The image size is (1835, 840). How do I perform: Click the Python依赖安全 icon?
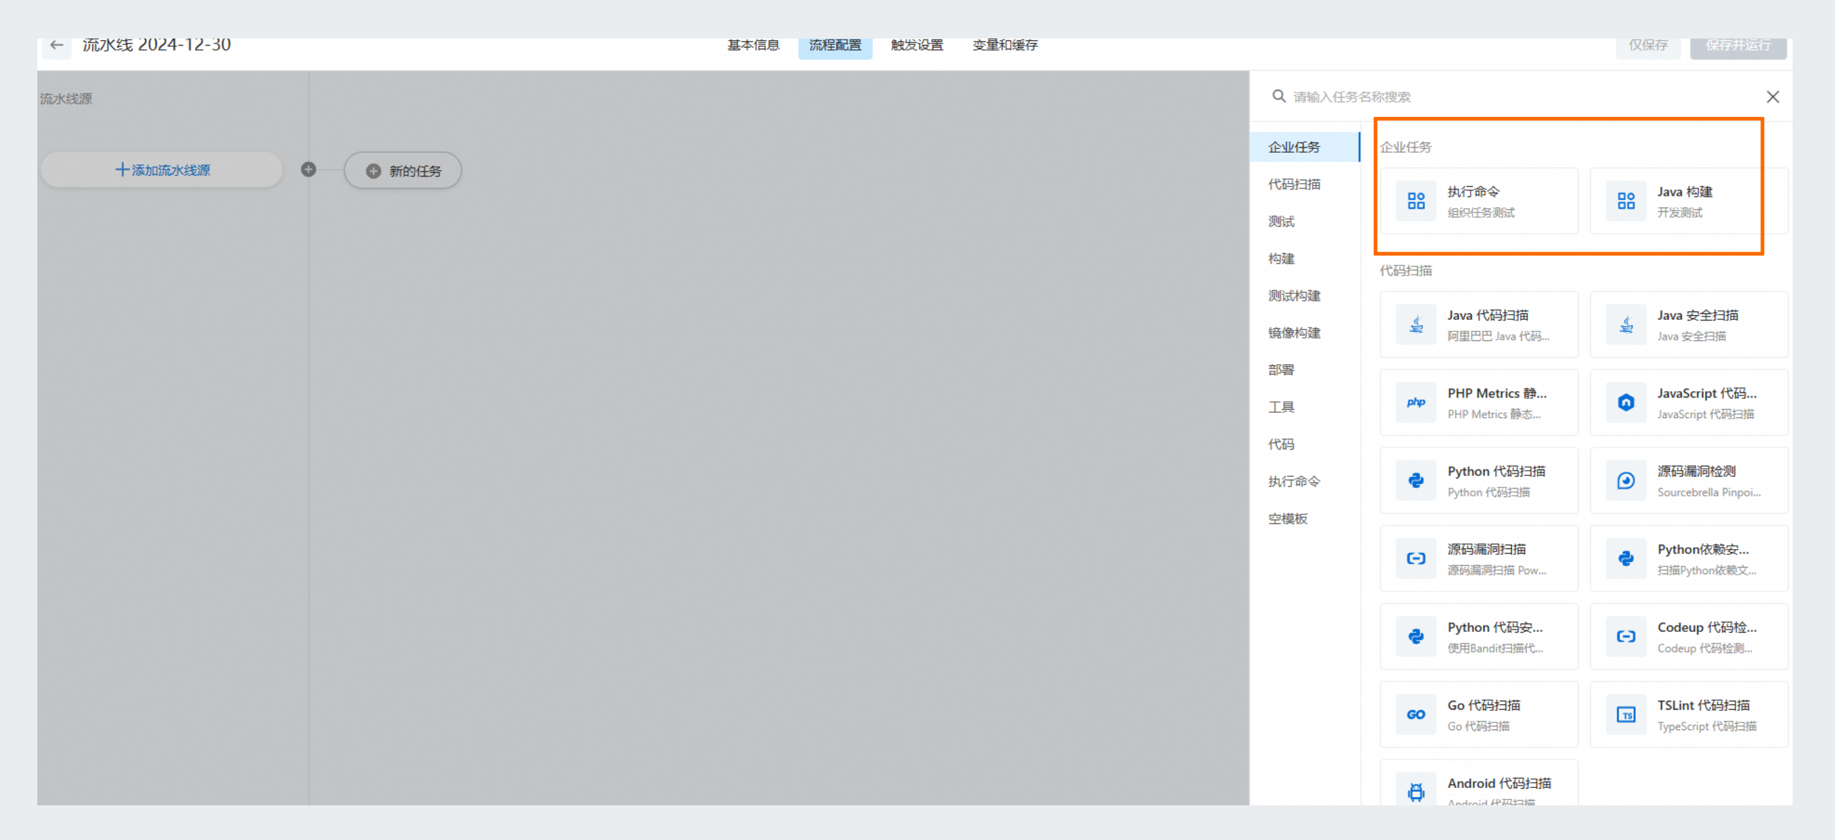click(1626, 558)
